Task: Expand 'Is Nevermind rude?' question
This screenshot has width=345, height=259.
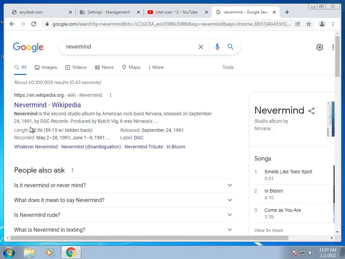Action: click(x=124, y=215)
